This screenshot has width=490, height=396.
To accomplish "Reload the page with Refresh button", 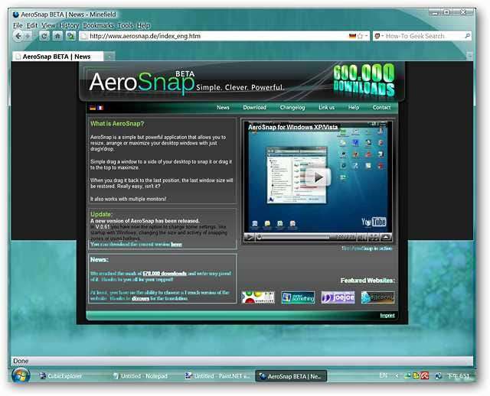I will (44, 36).
